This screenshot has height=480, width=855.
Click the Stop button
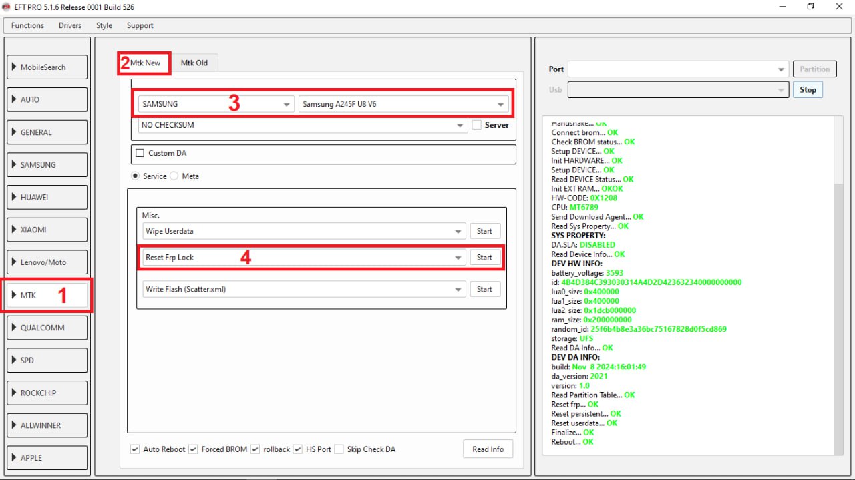[x=808, y=90]
